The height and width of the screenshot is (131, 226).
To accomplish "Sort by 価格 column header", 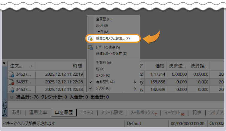I will coord(156,66).
